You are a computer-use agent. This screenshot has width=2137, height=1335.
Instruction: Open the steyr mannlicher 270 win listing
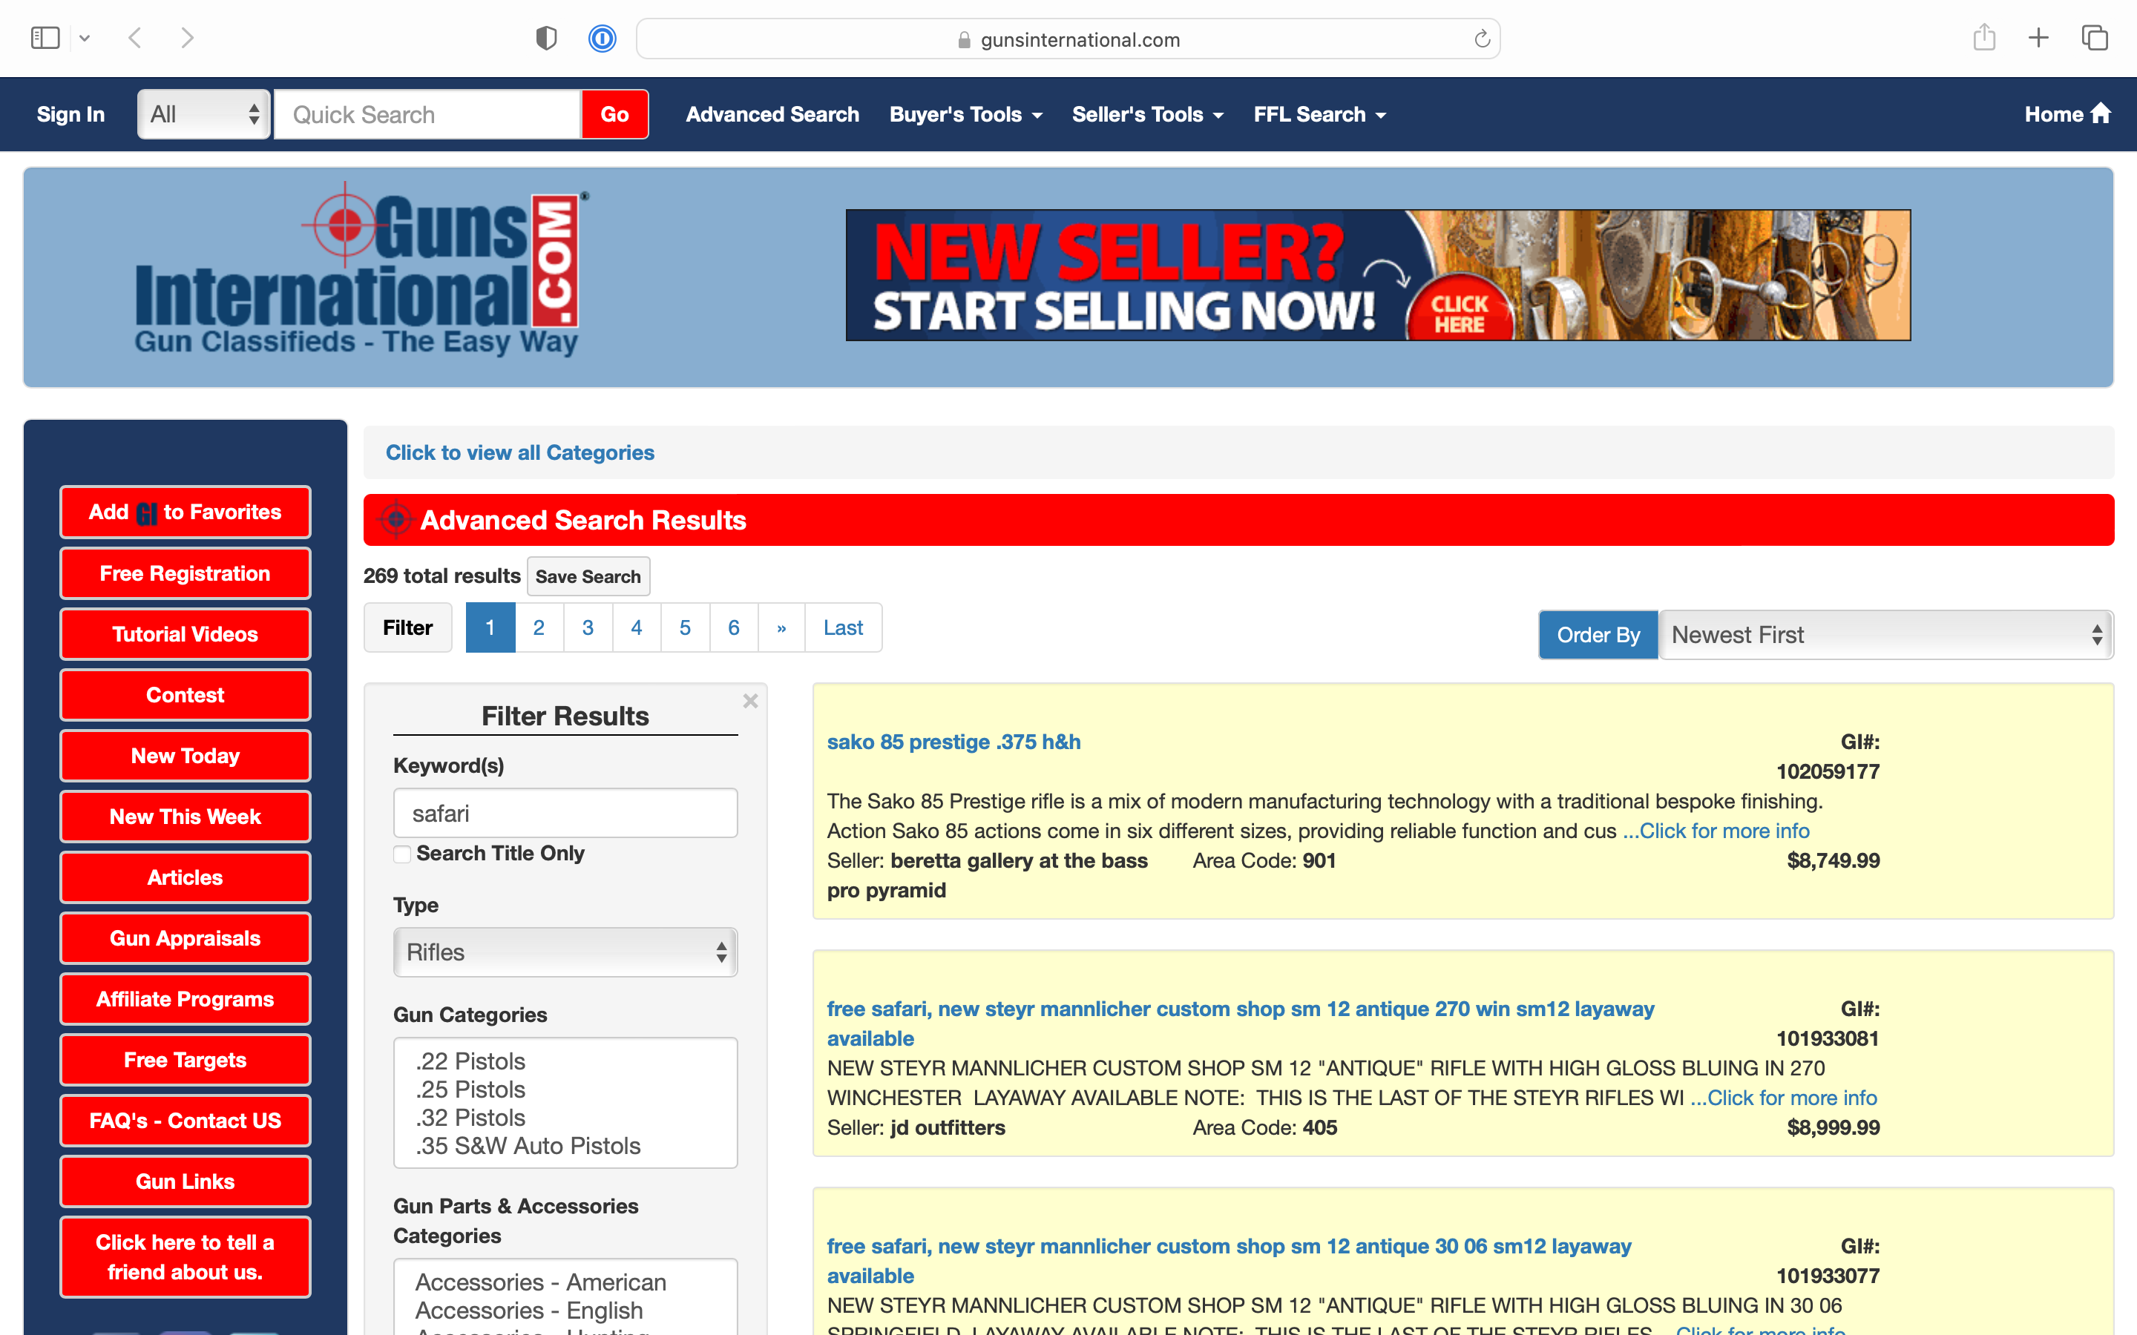pyautogui.click(x=1241, y=1023)
